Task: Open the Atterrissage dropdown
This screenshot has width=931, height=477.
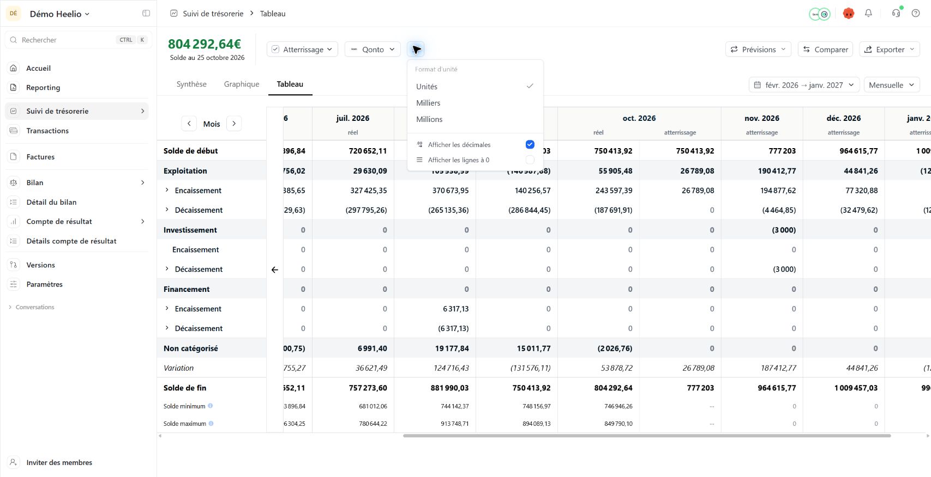Action: (303, 50)
